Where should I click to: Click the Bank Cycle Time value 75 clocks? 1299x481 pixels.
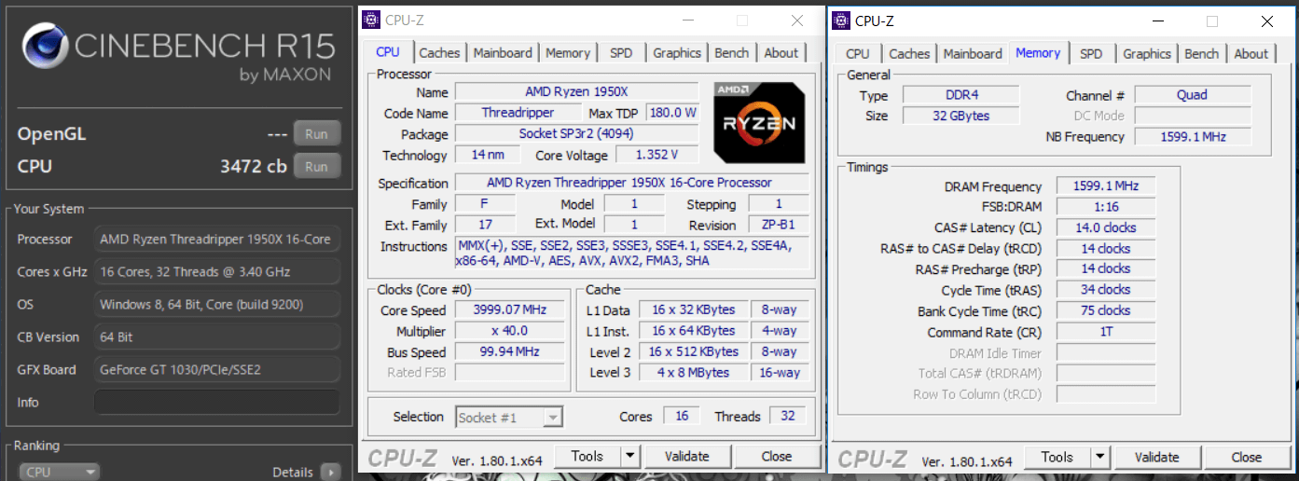point(1106,310)
